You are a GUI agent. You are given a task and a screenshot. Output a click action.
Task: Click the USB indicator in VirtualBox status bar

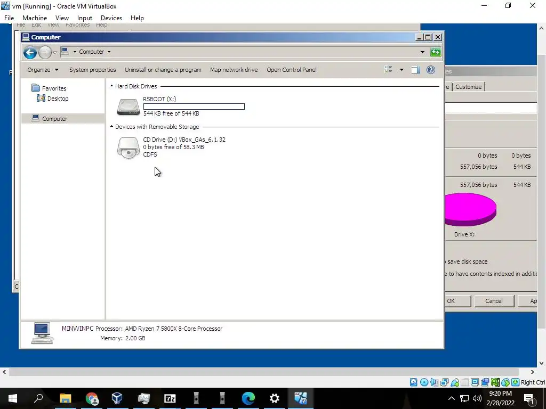point(455,382)
